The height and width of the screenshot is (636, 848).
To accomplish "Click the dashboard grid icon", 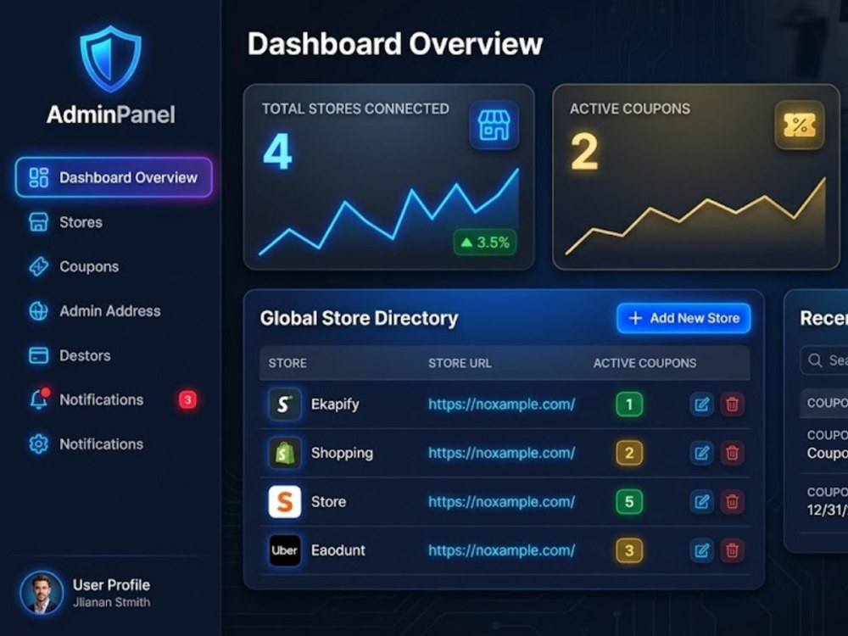I will [x=38, y=177].
